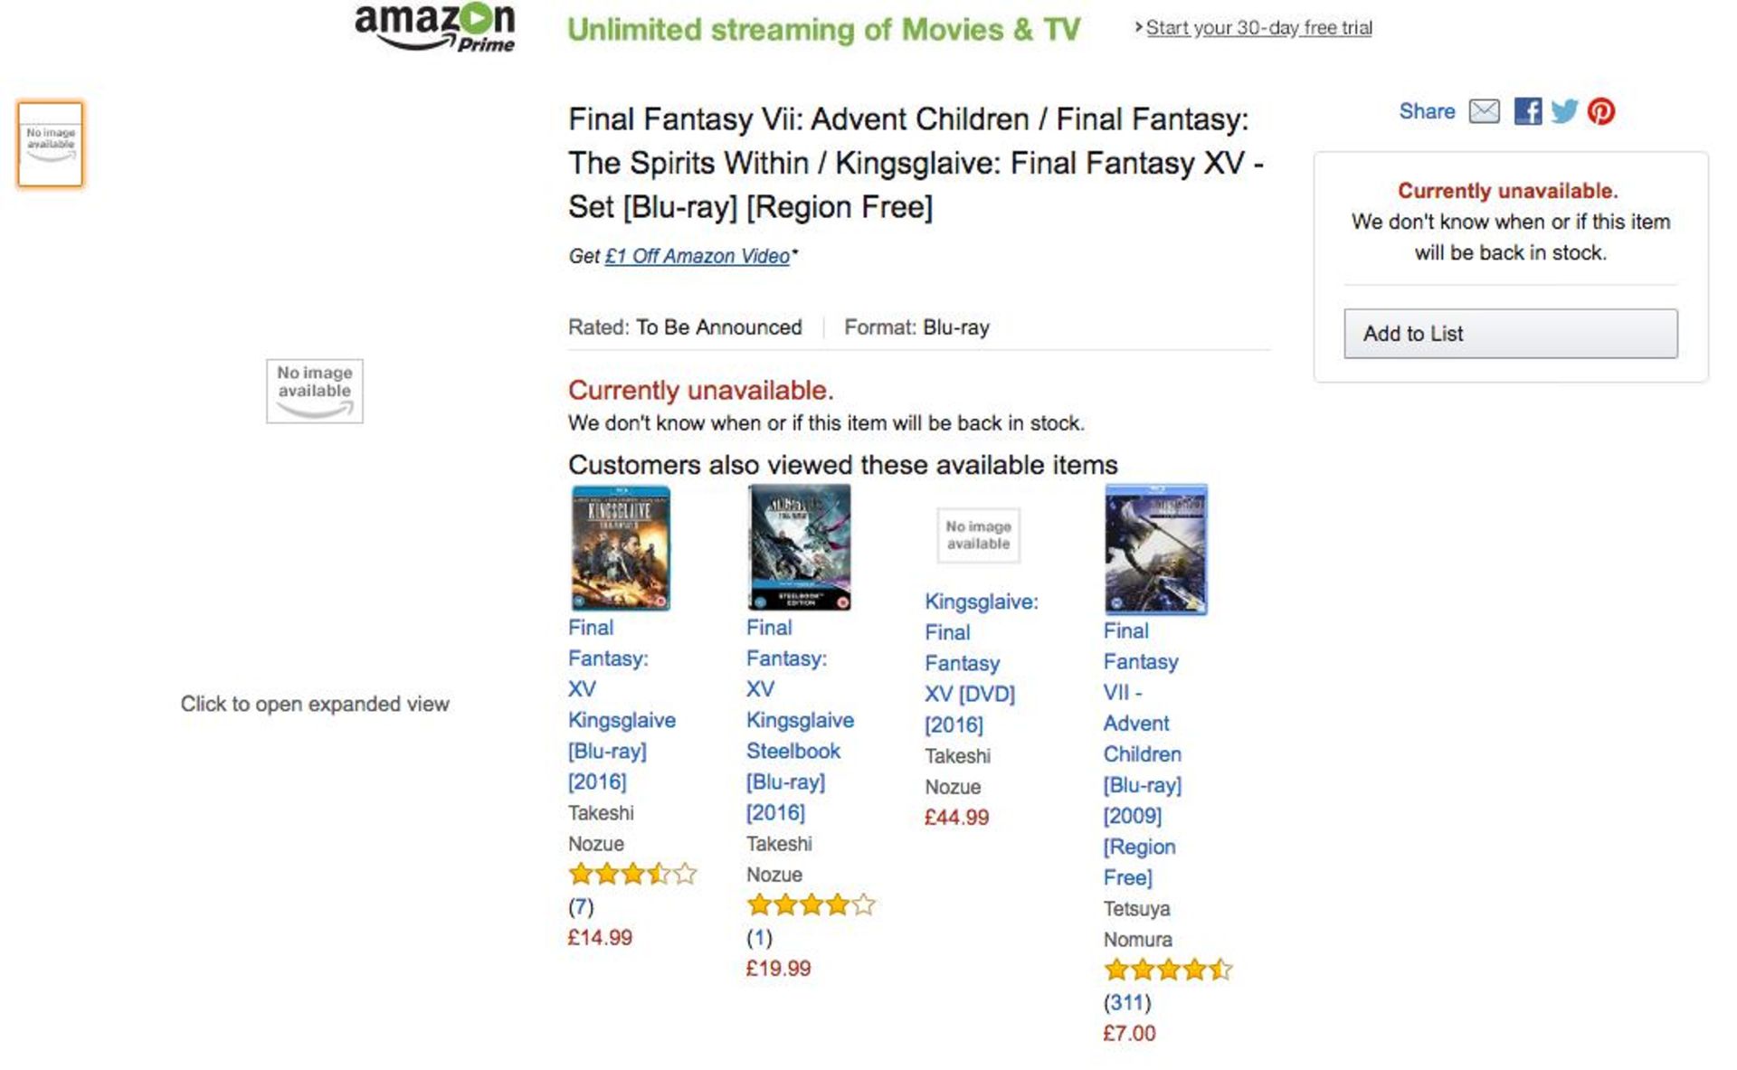Open Kingsglaive Steelbook cover image
The width and height of the screenshot is (1737, 1070).
click(x=800, y=548)
